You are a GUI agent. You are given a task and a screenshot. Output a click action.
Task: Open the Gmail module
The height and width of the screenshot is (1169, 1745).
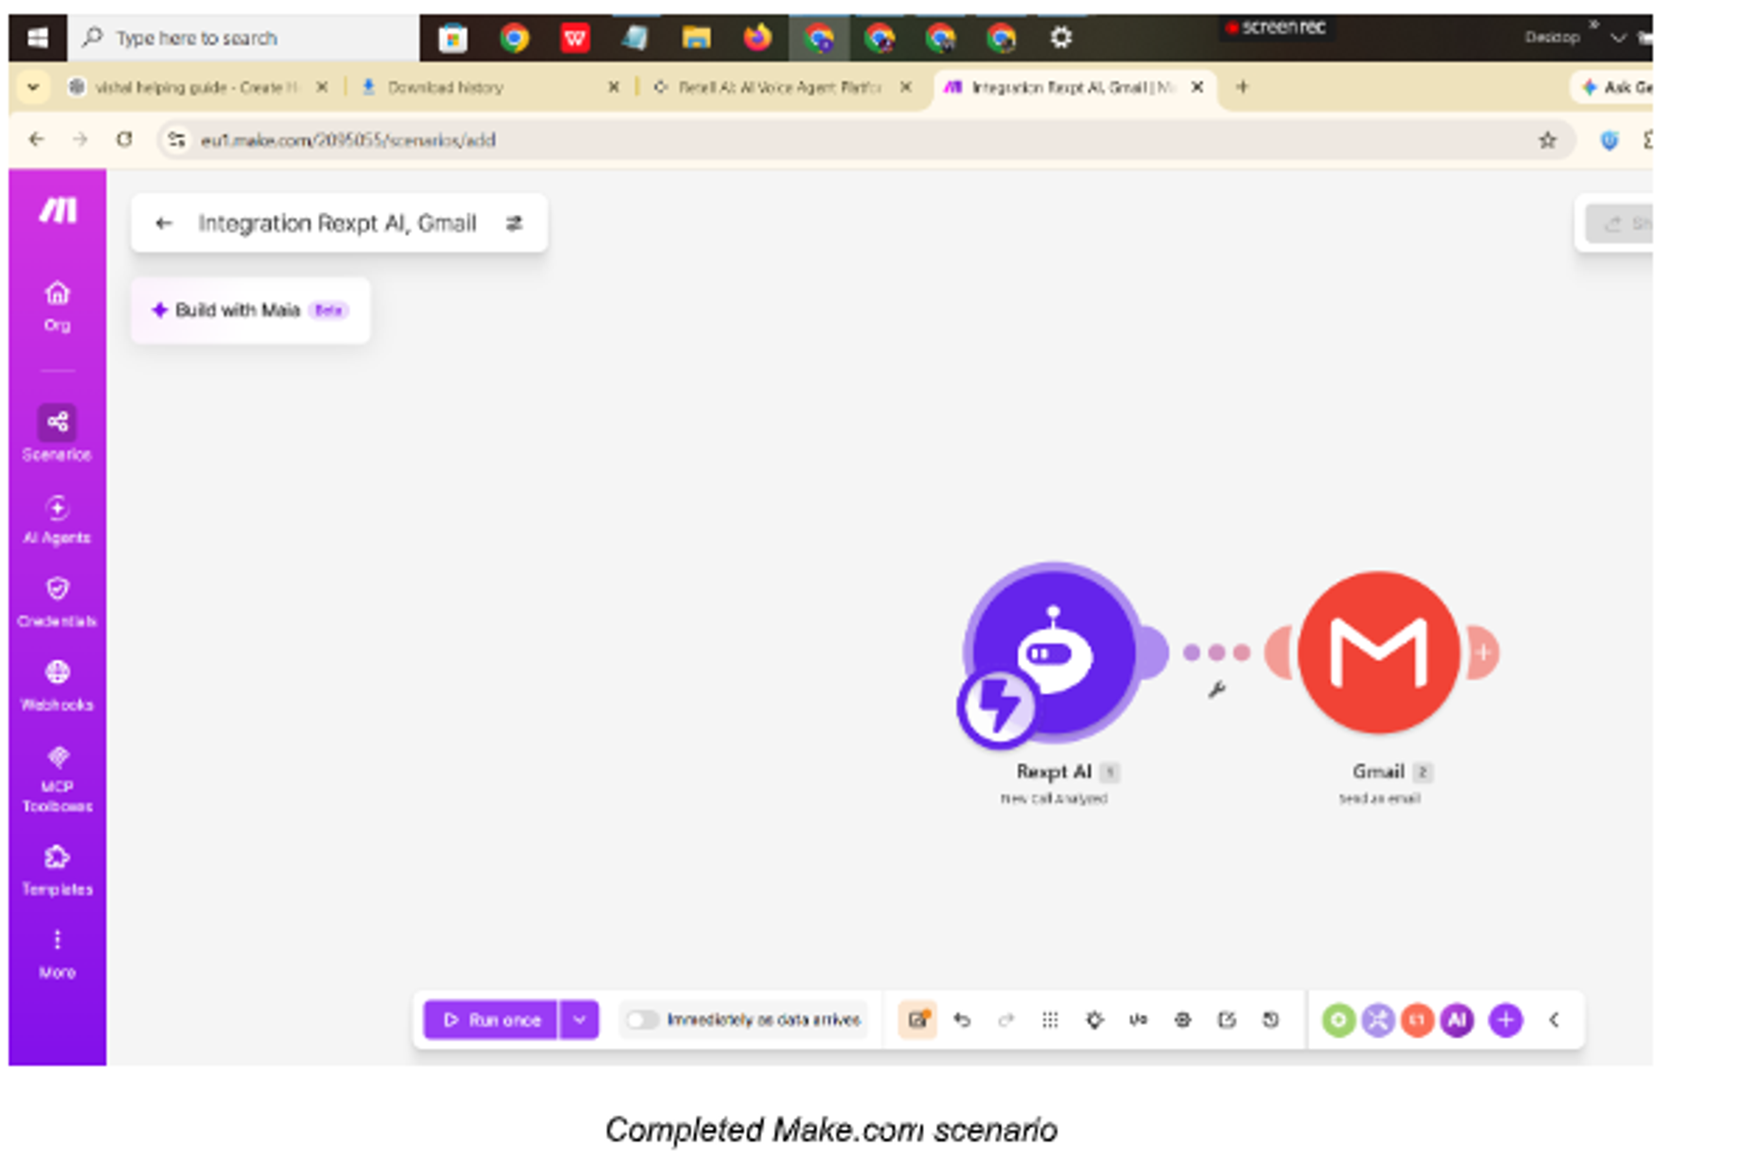pyautogui.click(x=1378, y=653)
